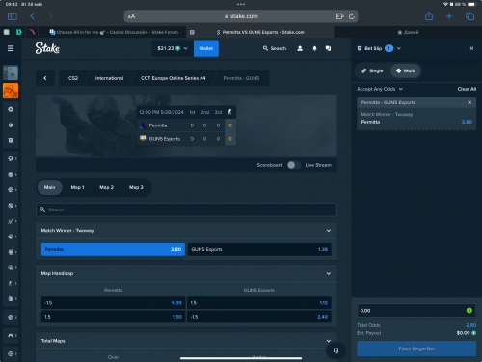Image resolution: width=482 pixels, height=362 pixels.
Task: Select GUNS Esports -1.5 handicap 2.40
Action: click(x=259, y=317)
